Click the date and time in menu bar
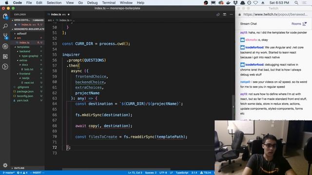This screenshot has height=175, width=312. point(279,2)
